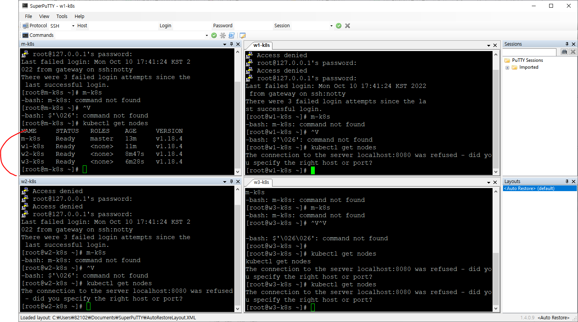Select the PuTTY Sessions folder

(x=528, y=60)
